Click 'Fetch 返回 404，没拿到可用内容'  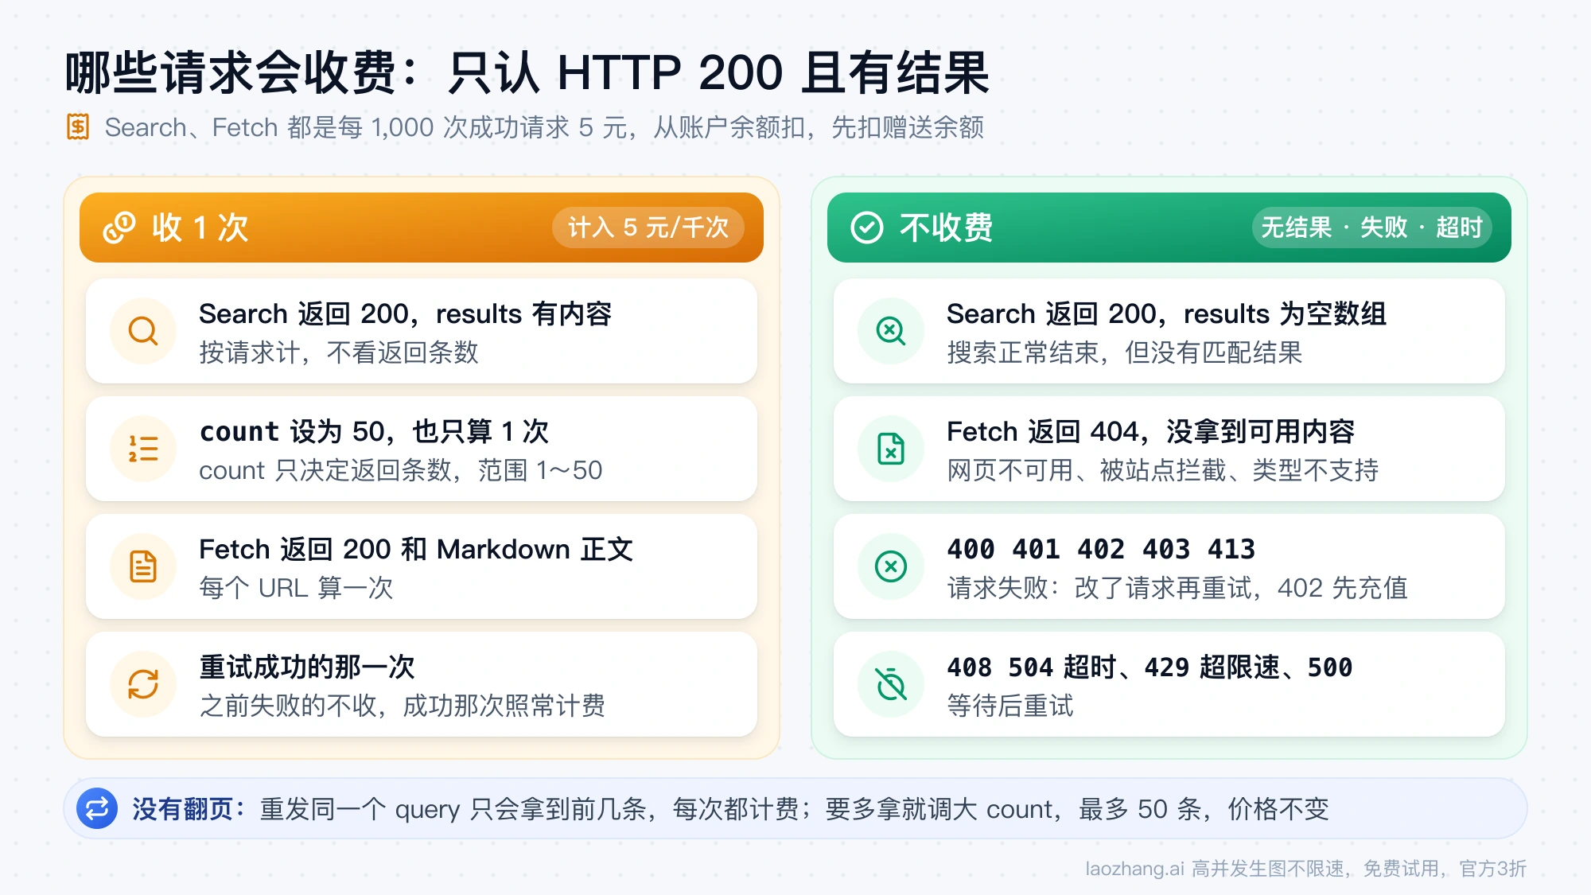tap(1151, 431)
